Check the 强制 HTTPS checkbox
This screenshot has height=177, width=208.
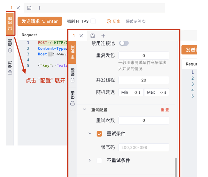pyautogui.click(x=93, y=21)
